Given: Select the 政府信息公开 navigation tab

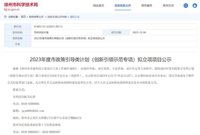Looking at the screenshot, I should [122, 5].
